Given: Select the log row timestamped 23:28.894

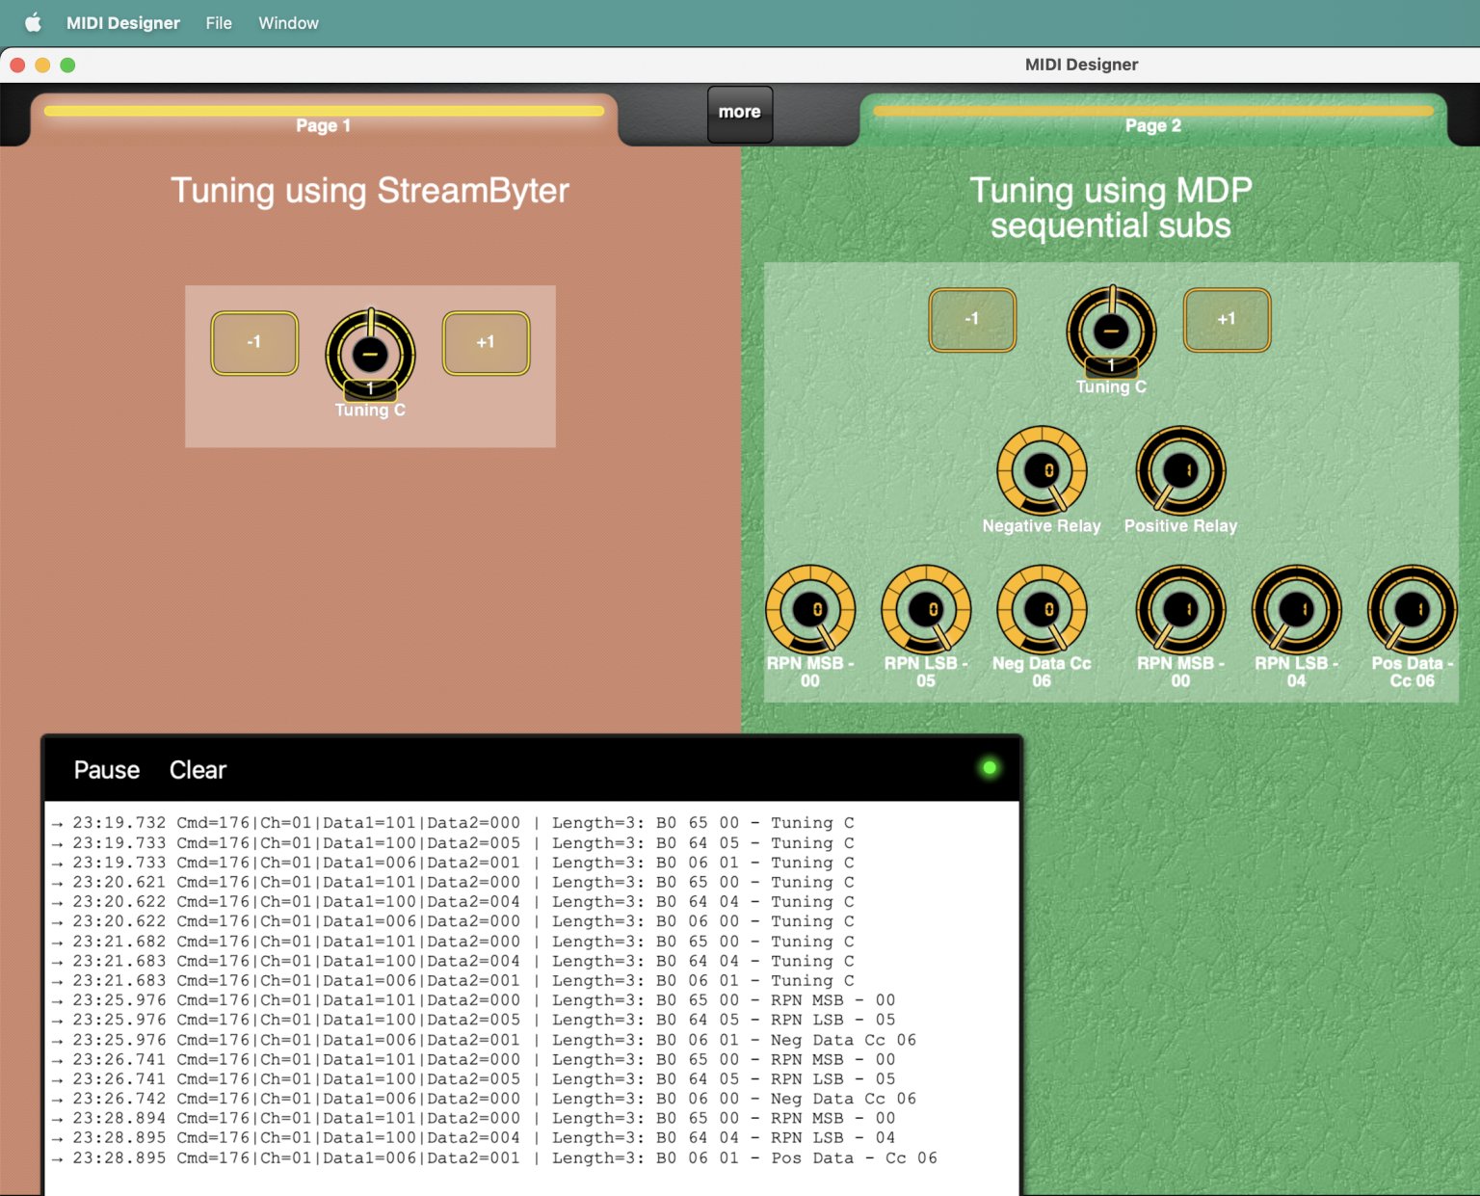Looking at the screenshot, I should tap(474, 1118).
